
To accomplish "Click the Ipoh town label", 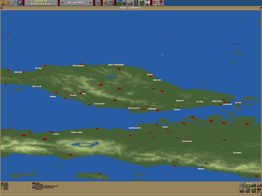I will coord(84,93).
